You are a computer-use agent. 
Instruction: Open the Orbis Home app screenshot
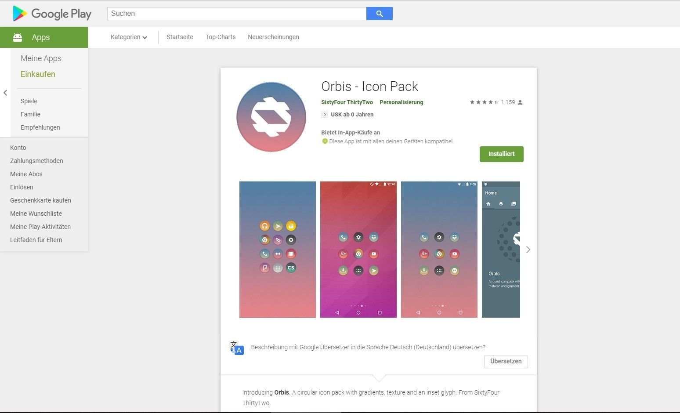click(x=501, y=250)
